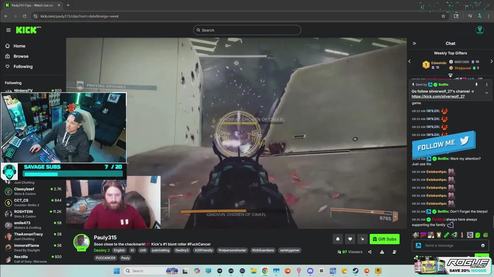This screenshot has height=277, width=494.
Task: Open the user profile avatar menu
Action: pos(480,30)
